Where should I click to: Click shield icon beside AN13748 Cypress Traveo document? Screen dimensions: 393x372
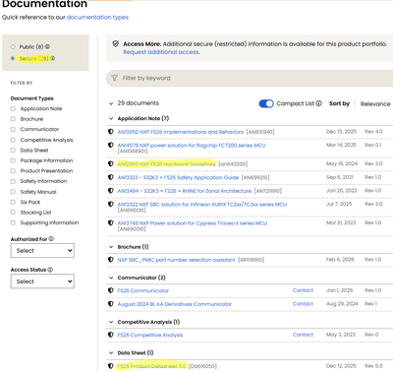pos(111,222)
